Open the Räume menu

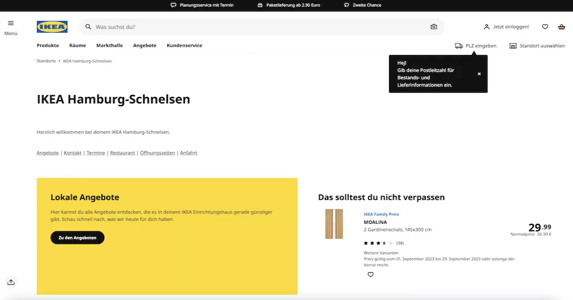tap(77, 45)
